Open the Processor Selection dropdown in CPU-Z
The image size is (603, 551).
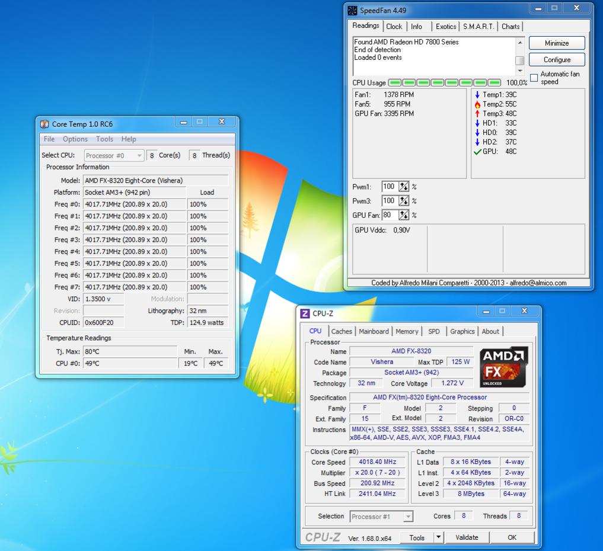(x=382, y=517)
